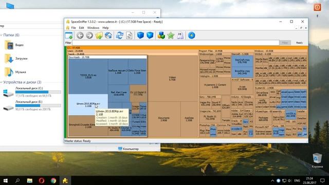Open the Видео folder in Explorer
The image size is (329, 185).
pyautogui.click(x=14, y=45)
